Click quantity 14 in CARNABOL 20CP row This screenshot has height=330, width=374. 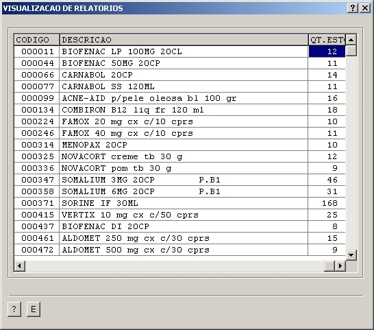click(x=327, y=75)
